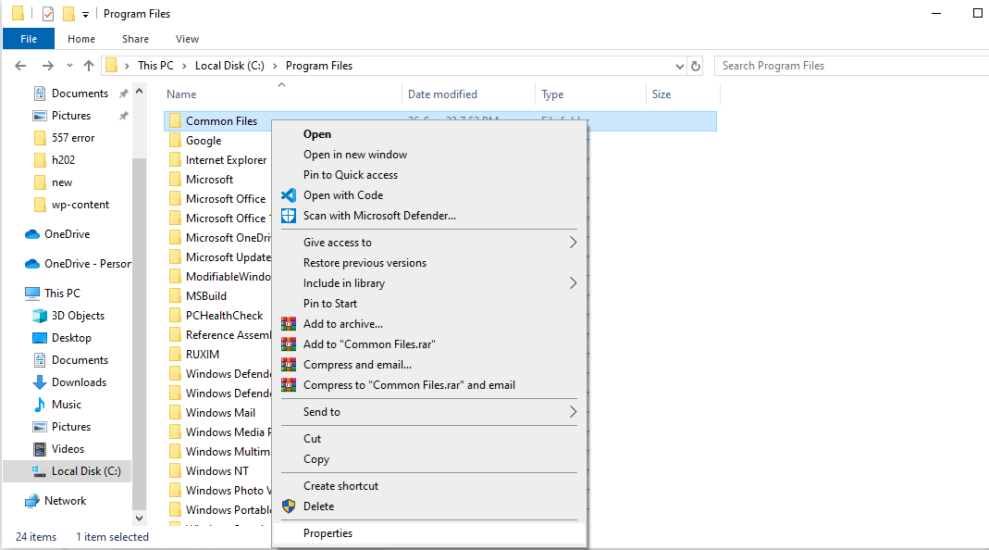Click the Up one level arrow
989x550 pixels.
coord(89,66)
